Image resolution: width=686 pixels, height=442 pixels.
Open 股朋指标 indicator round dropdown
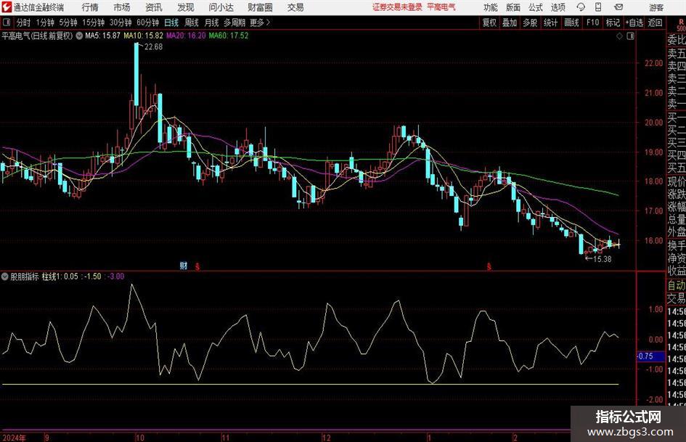pos(5,276)
